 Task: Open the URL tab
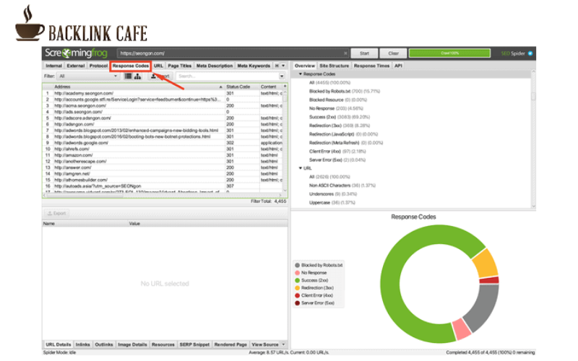coord(158,66)
